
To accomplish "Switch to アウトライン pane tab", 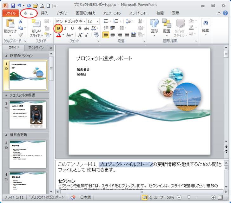I will 36,48.
